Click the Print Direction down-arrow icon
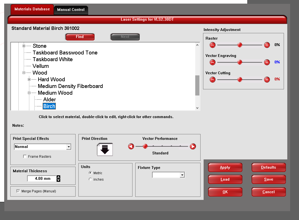Viewport: 299px width, 220px height. click(105, 149)
